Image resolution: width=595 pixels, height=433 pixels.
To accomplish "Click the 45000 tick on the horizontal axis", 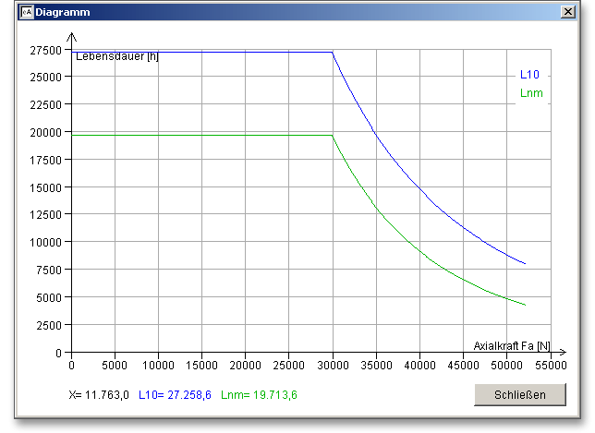I will point(462,366).
